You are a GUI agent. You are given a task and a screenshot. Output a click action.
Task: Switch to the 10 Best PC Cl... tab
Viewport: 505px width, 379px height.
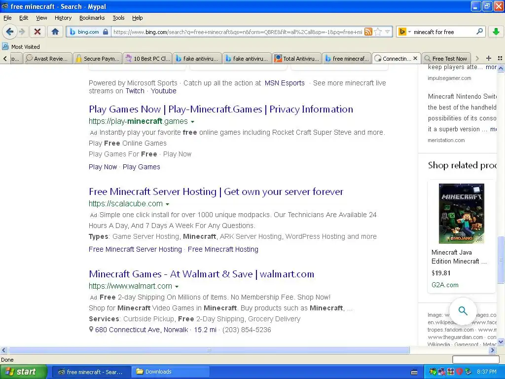[147, 58]
